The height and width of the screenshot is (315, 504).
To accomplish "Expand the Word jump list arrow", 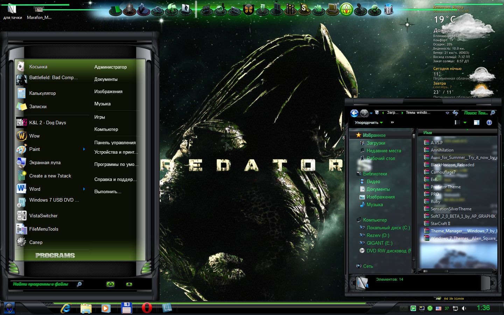I will (84, 189).
